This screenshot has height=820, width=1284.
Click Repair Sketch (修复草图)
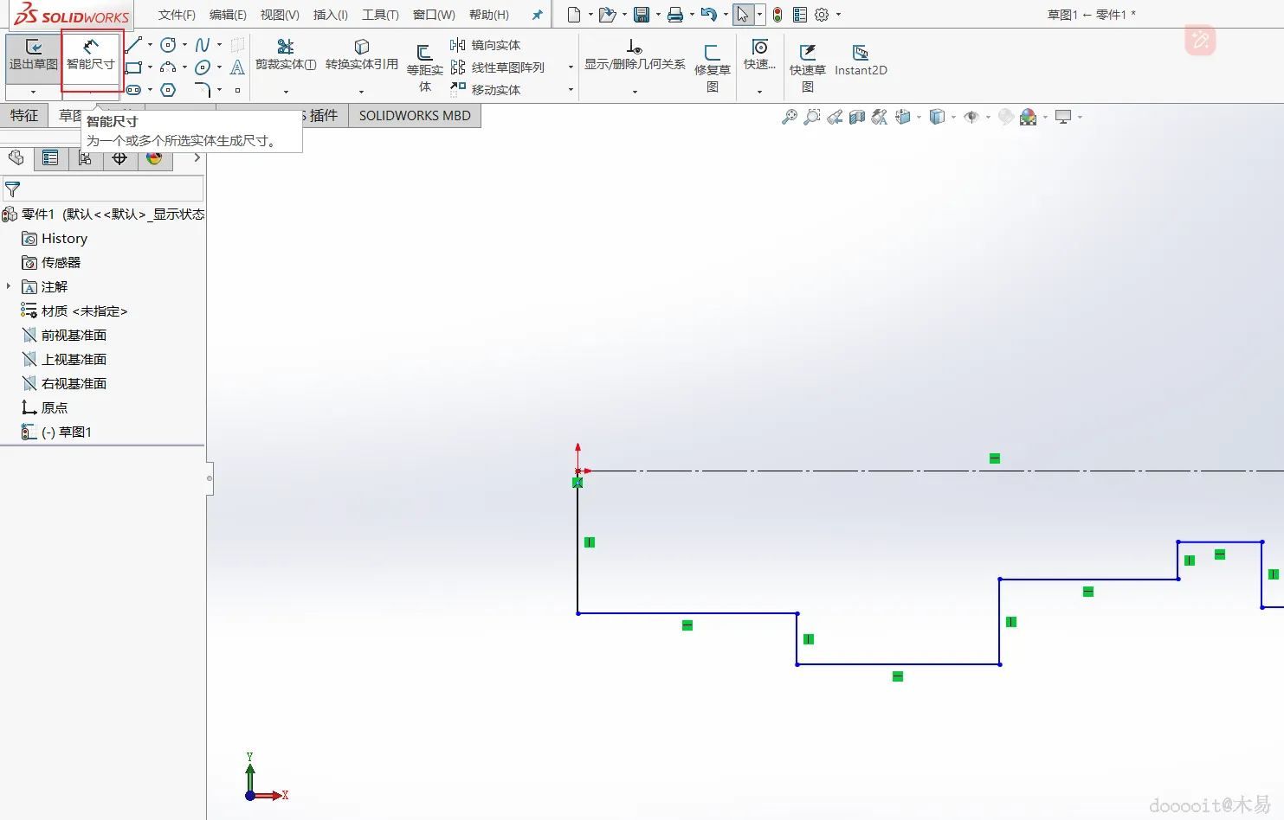713,67
